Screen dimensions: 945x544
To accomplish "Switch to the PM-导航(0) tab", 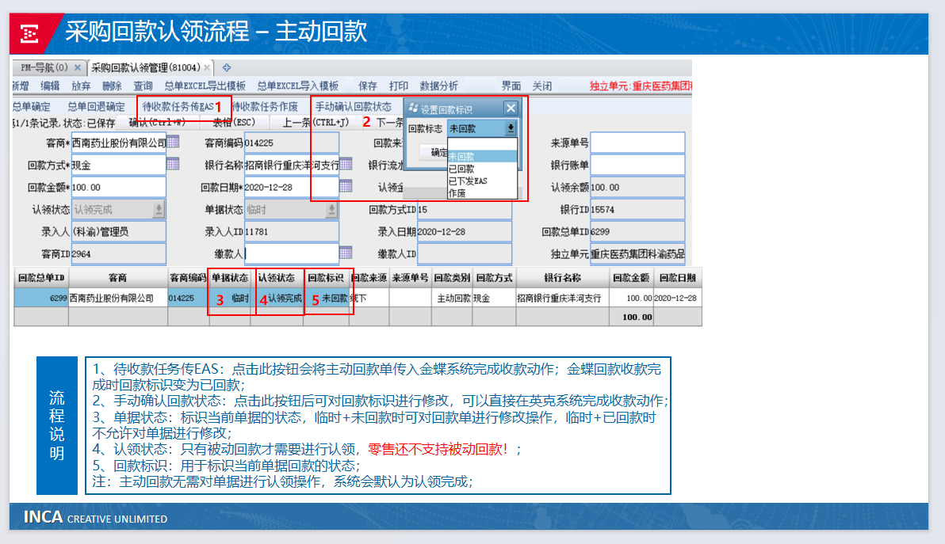I will click(44, 67).
